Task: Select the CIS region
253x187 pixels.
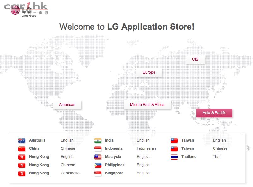Action: point(195,59)
